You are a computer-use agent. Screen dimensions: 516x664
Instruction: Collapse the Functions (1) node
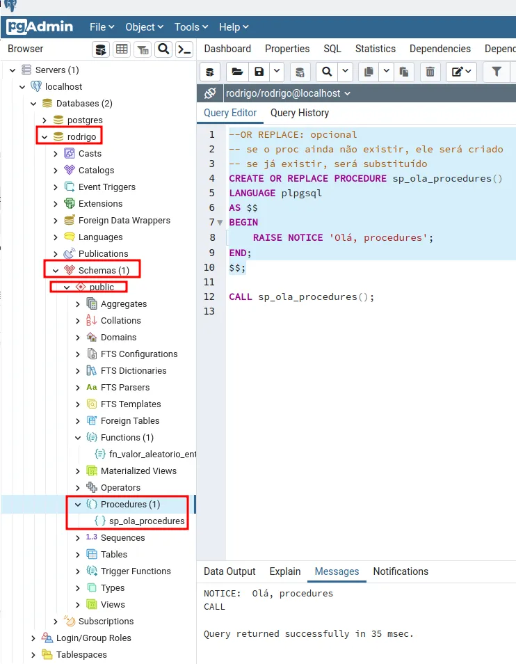(78, 437)
